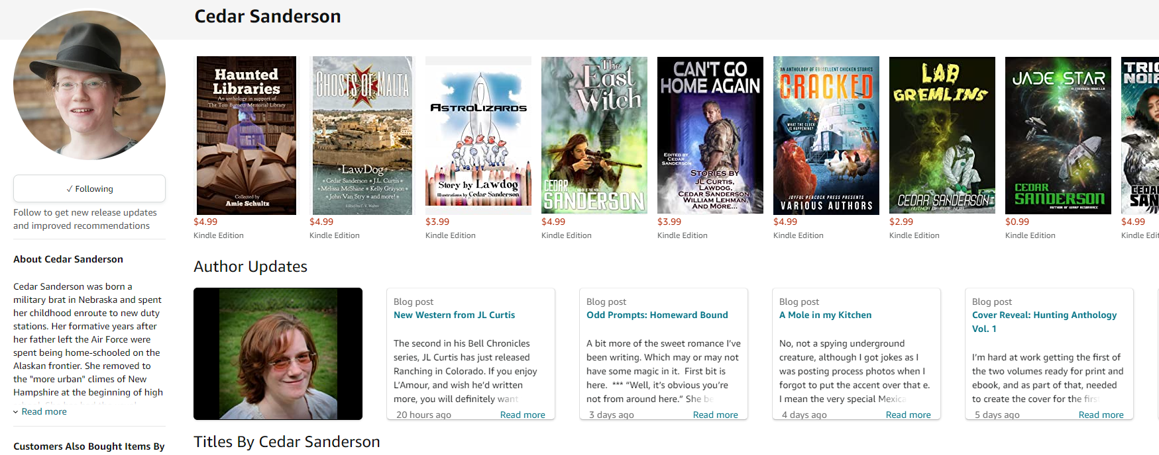The image size is (1159, 455).
Task: Open the Haunted Libraries book cover
Action: point(246,136)
